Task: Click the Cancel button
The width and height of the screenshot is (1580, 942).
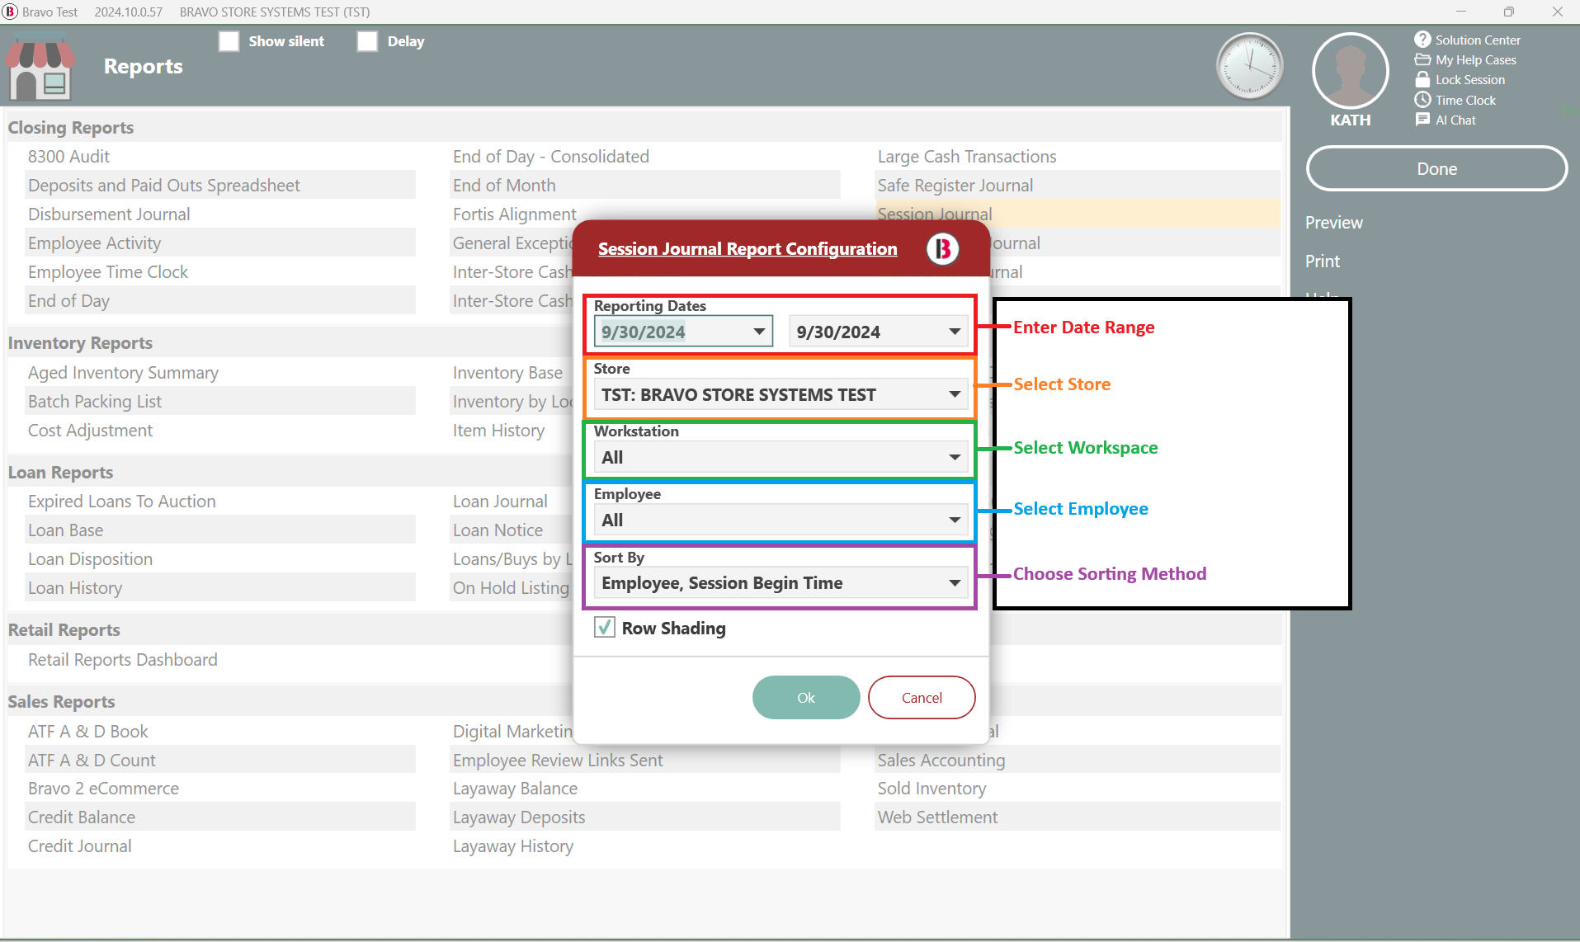Action: pyautogui.click(x=922, y=697)
